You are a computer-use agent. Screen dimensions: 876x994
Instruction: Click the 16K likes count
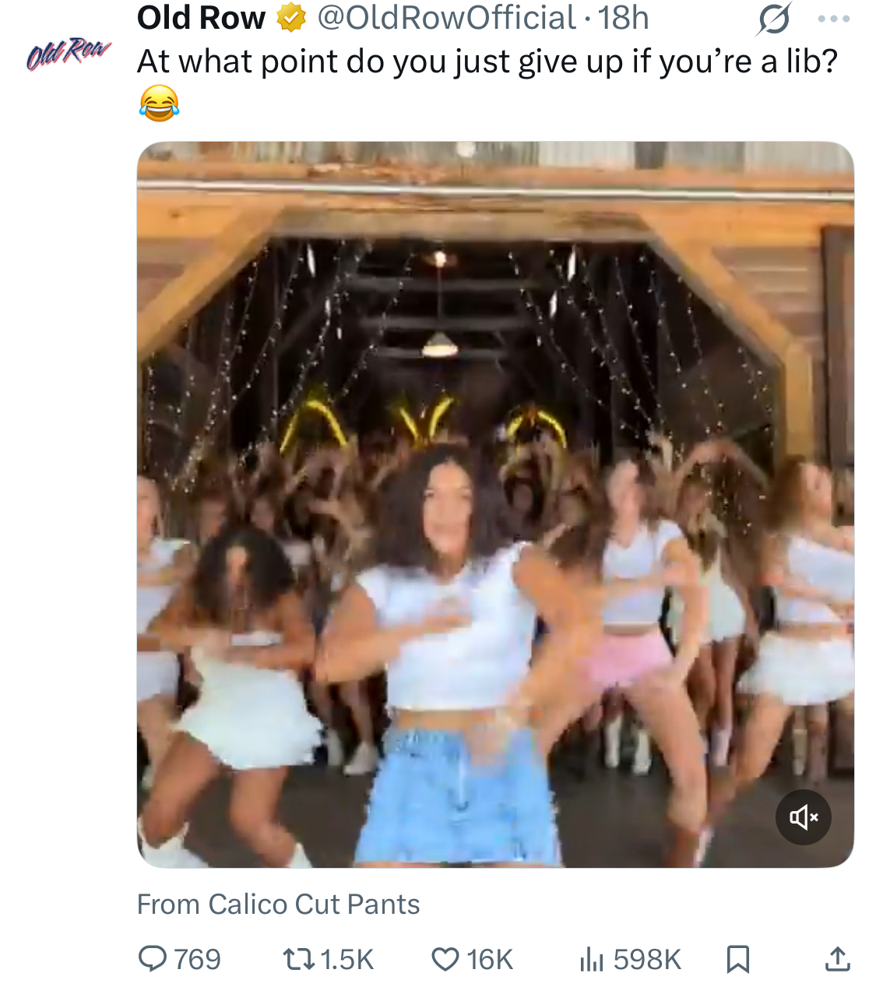tap(490, 960)
